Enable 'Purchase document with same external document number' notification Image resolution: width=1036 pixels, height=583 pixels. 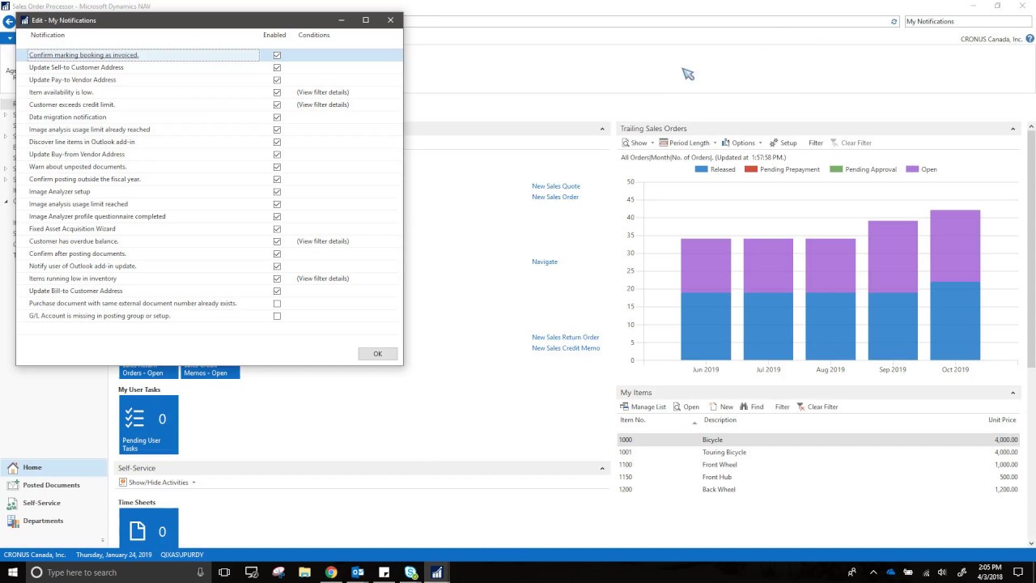[x=277, y=304]
